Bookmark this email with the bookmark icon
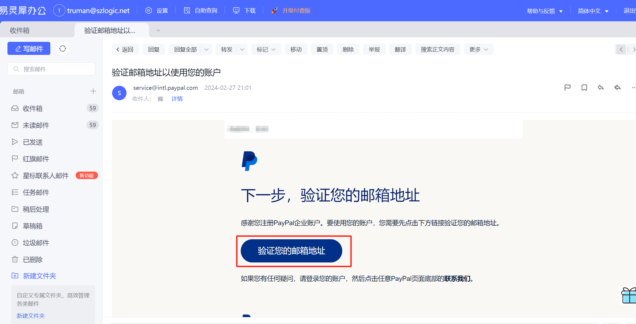636x324 pixels. tap(584, 87)
